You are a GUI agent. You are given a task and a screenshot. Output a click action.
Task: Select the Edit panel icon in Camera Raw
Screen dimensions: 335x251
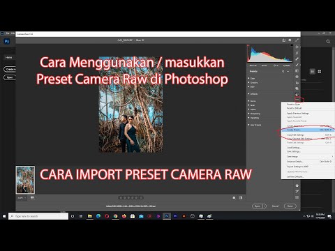[x=297, y=47]
